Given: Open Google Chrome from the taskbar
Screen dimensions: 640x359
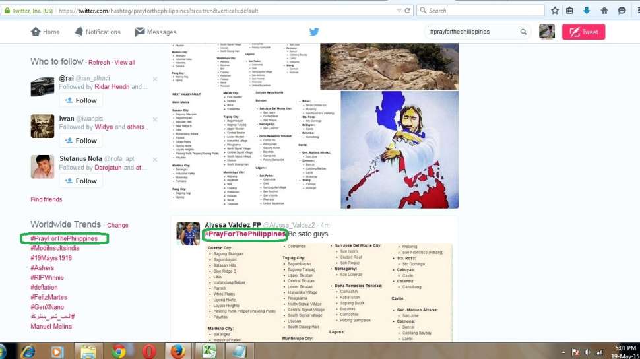Looking at the screenshot, I should pyautogui.click(x=119, y=350).
